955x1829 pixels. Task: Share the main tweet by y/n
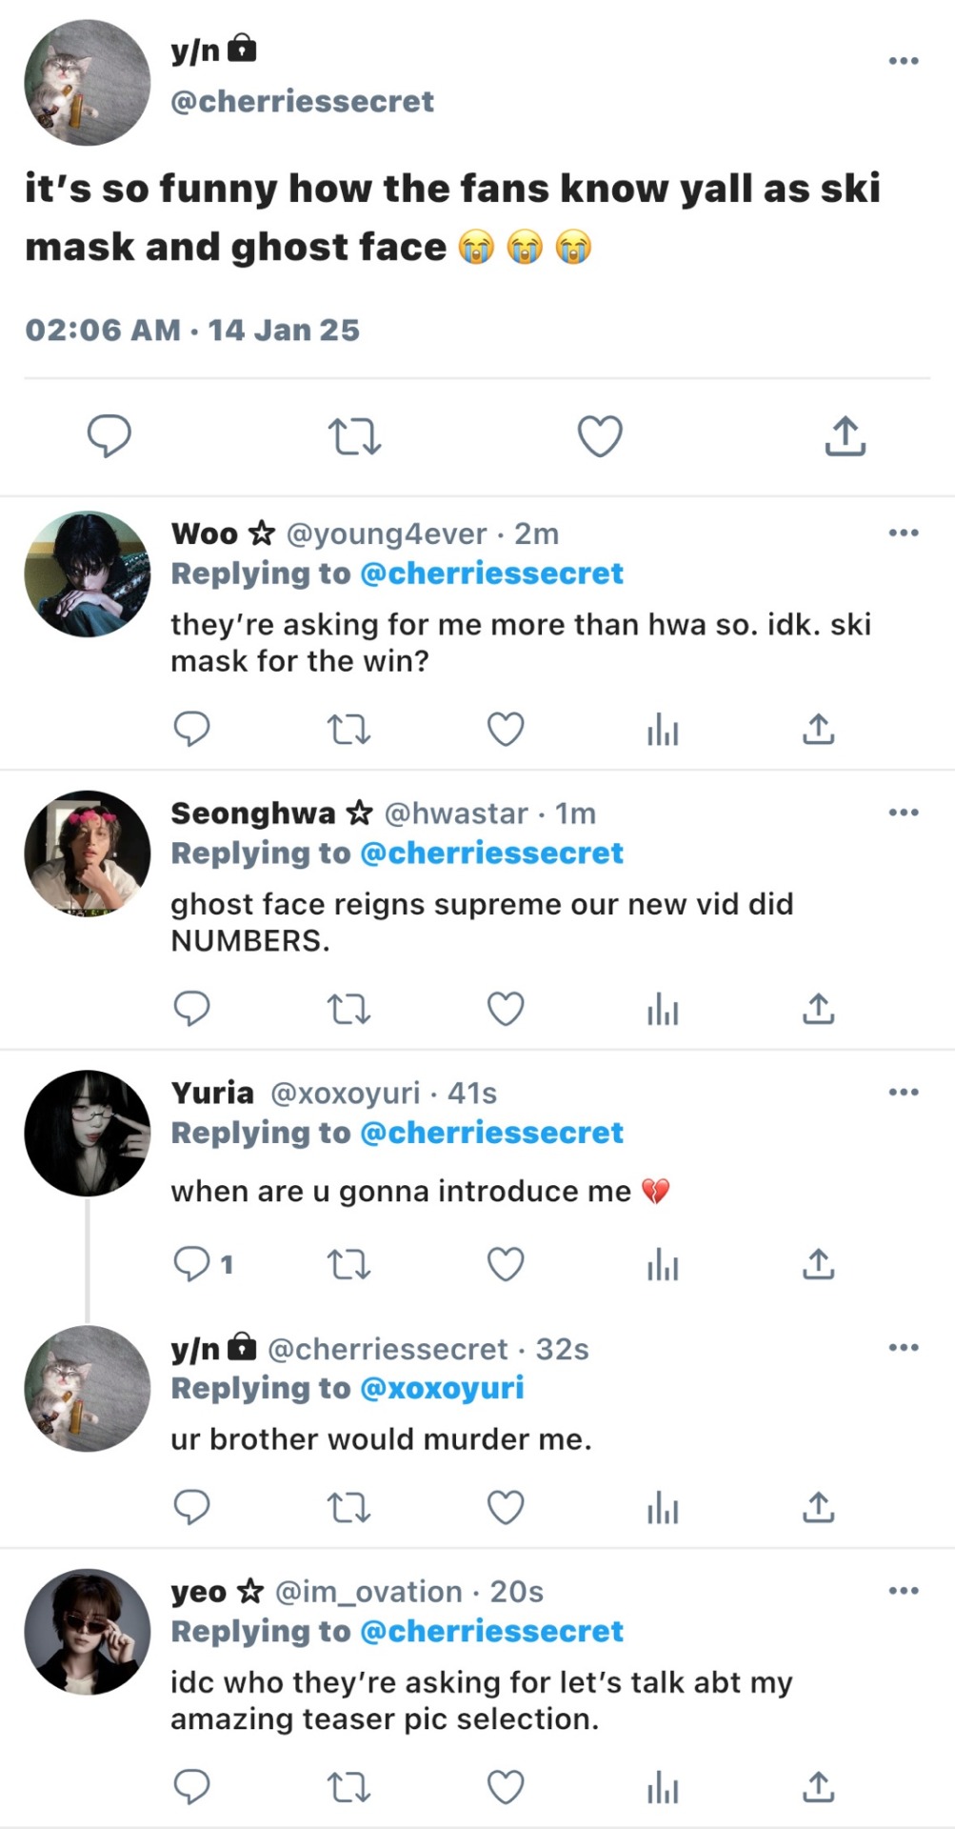[845, 436]
